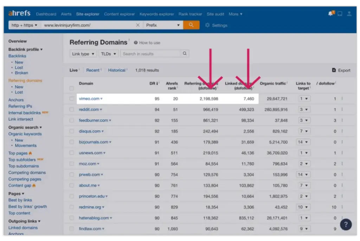
Task: Open Linked domains under Outgoing links
Action: click(23, 228)
